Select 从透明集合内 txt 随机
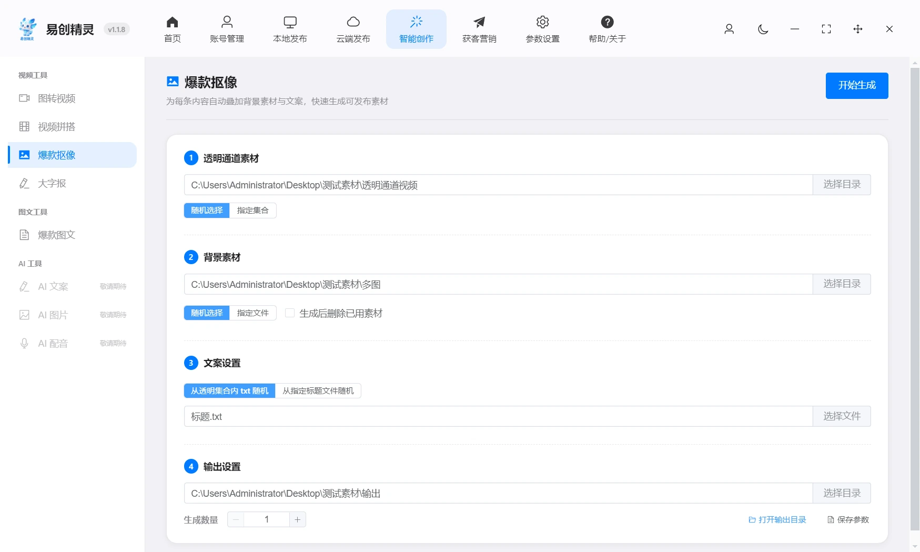The height and width of the screenshot is (552, 920). tap(229, 391)
